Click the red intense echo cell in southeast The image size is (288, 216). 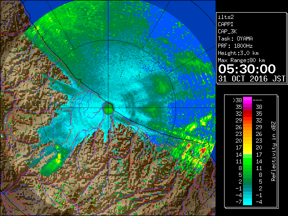pos(203,150)
